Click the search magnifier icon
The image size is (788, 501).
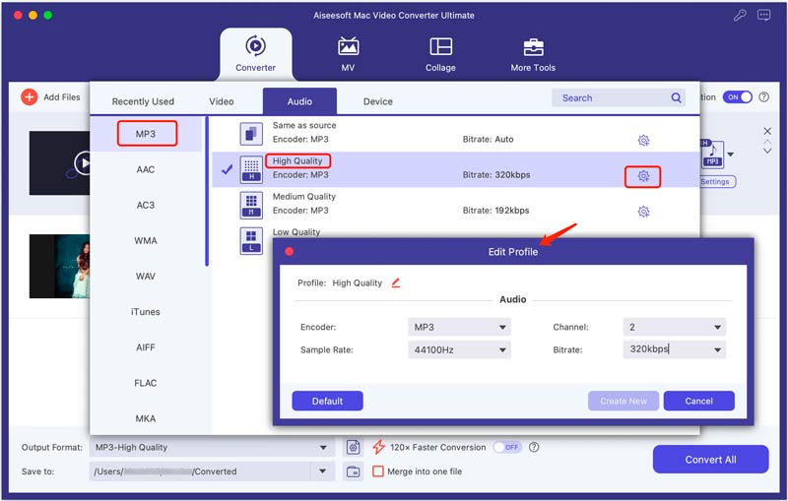click(x=677, y=98)
